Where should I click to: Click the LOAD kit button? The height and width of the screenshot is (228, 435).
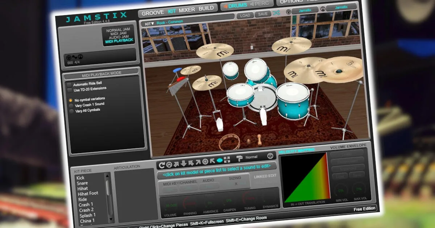click(245, 16)
